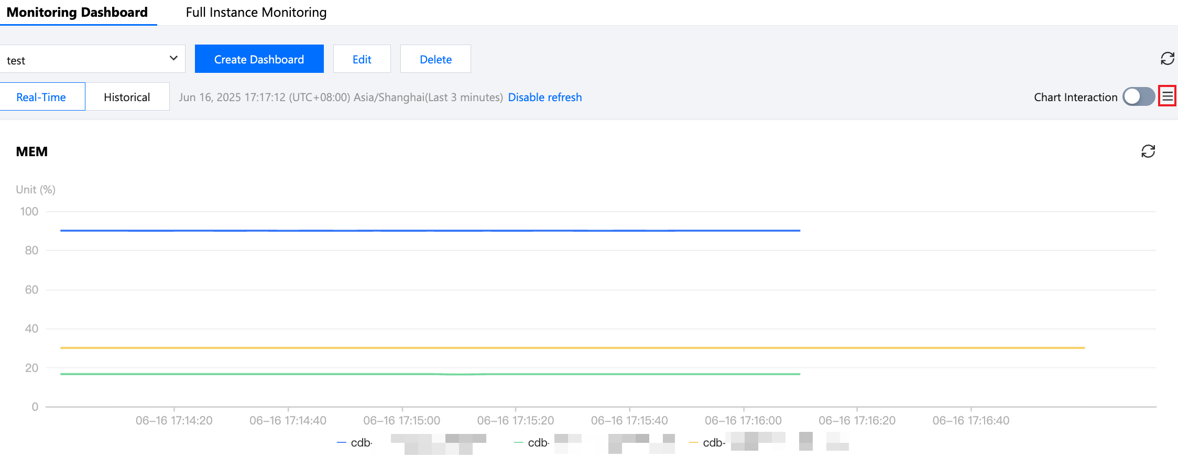Select Real-Time view mode
1178x457 pixels.
41,97
